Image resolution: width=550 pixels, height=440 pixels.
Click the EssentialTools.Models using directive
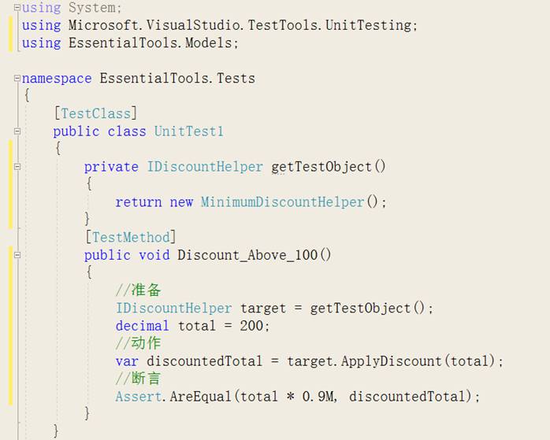pyautogui.click(x=153, y=43)
